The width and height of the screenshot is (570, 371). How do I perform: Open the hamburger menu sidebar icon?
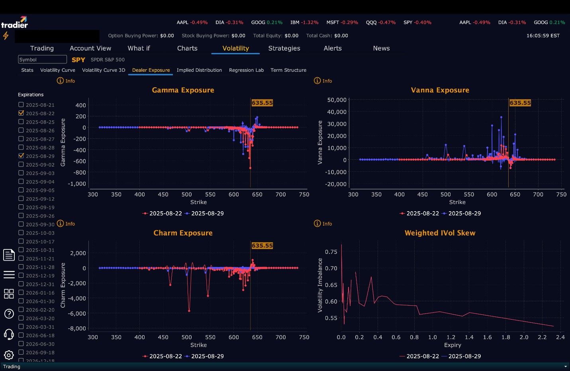(9, 275)
